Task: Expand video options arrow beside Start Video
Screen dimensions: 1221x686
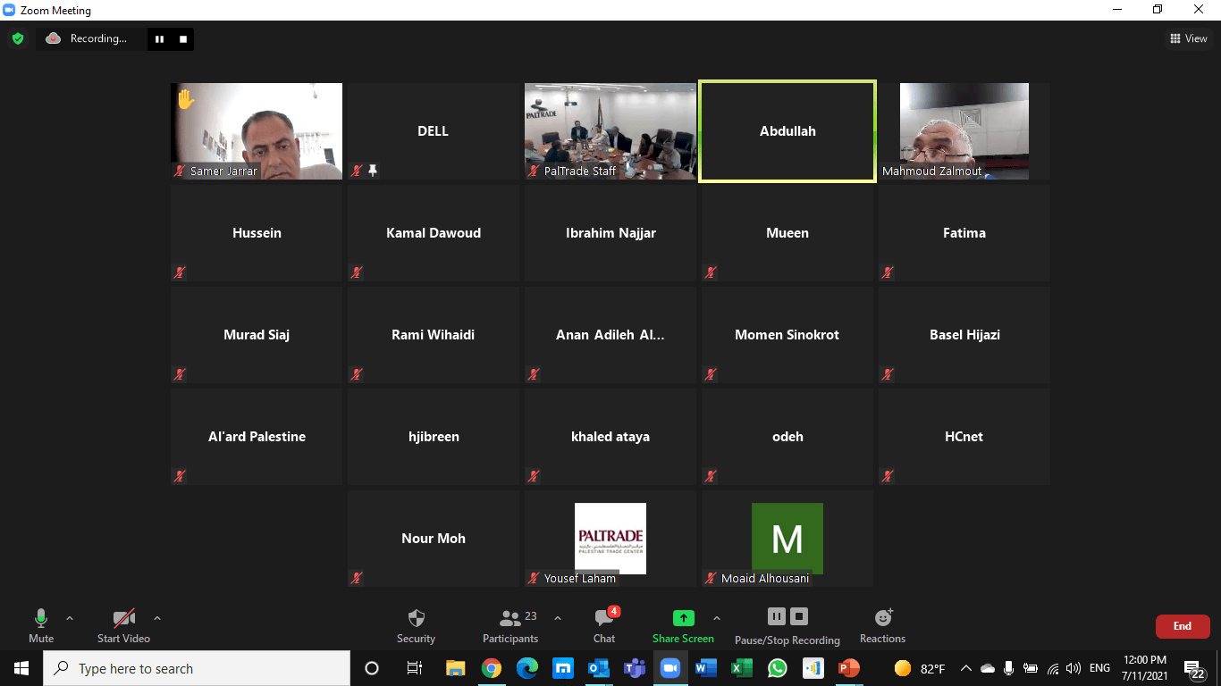Action: (x=157, y=618)
